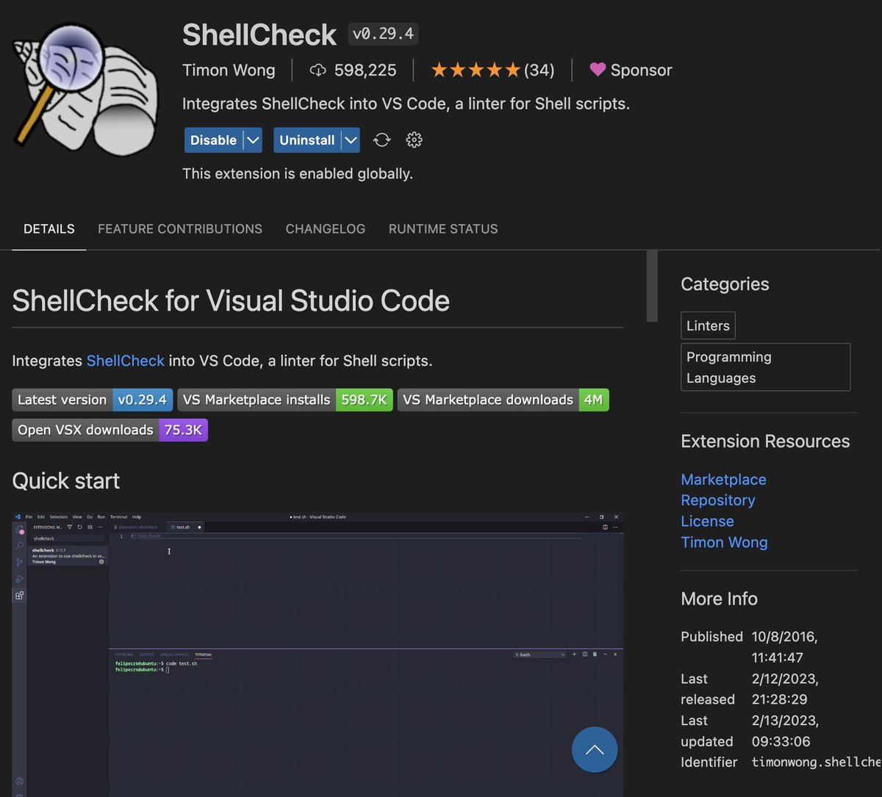
Task: View the CHANGELOG tab
Action: coord(326,229)
